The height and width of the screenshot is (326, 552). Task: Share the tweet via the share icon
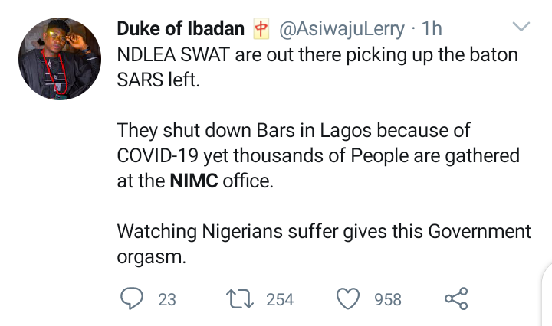click(x=456, y=298)
